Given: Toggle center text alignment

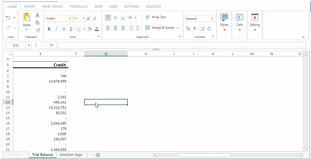Looking at the screenshot, I should coord(115,28).
